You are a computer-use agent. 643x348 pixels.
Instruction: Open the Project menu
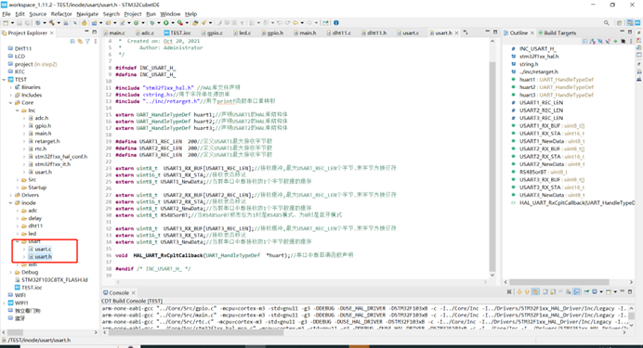[133, 14]
